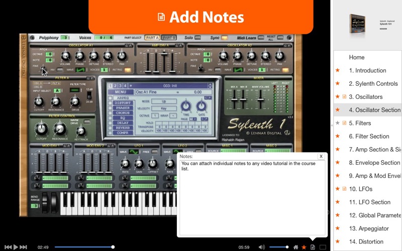Viewport: 402px width, 251px height.
Task: Toggle the Midi Learn switch
Action: (261, 38)
